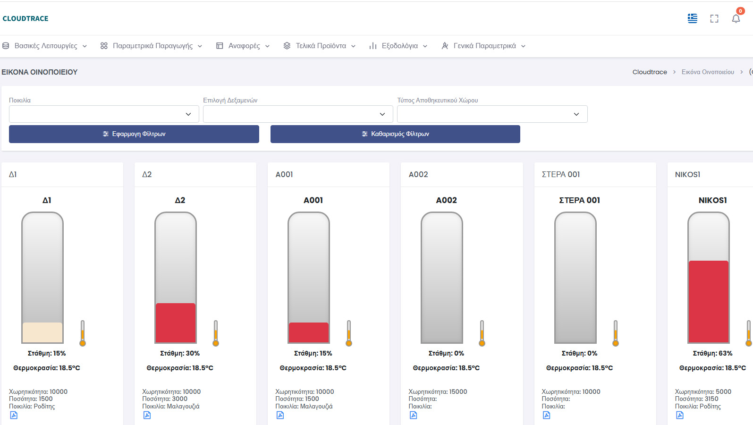Click the Greek flag language icon
753x425 pixels.
[692, 18]
